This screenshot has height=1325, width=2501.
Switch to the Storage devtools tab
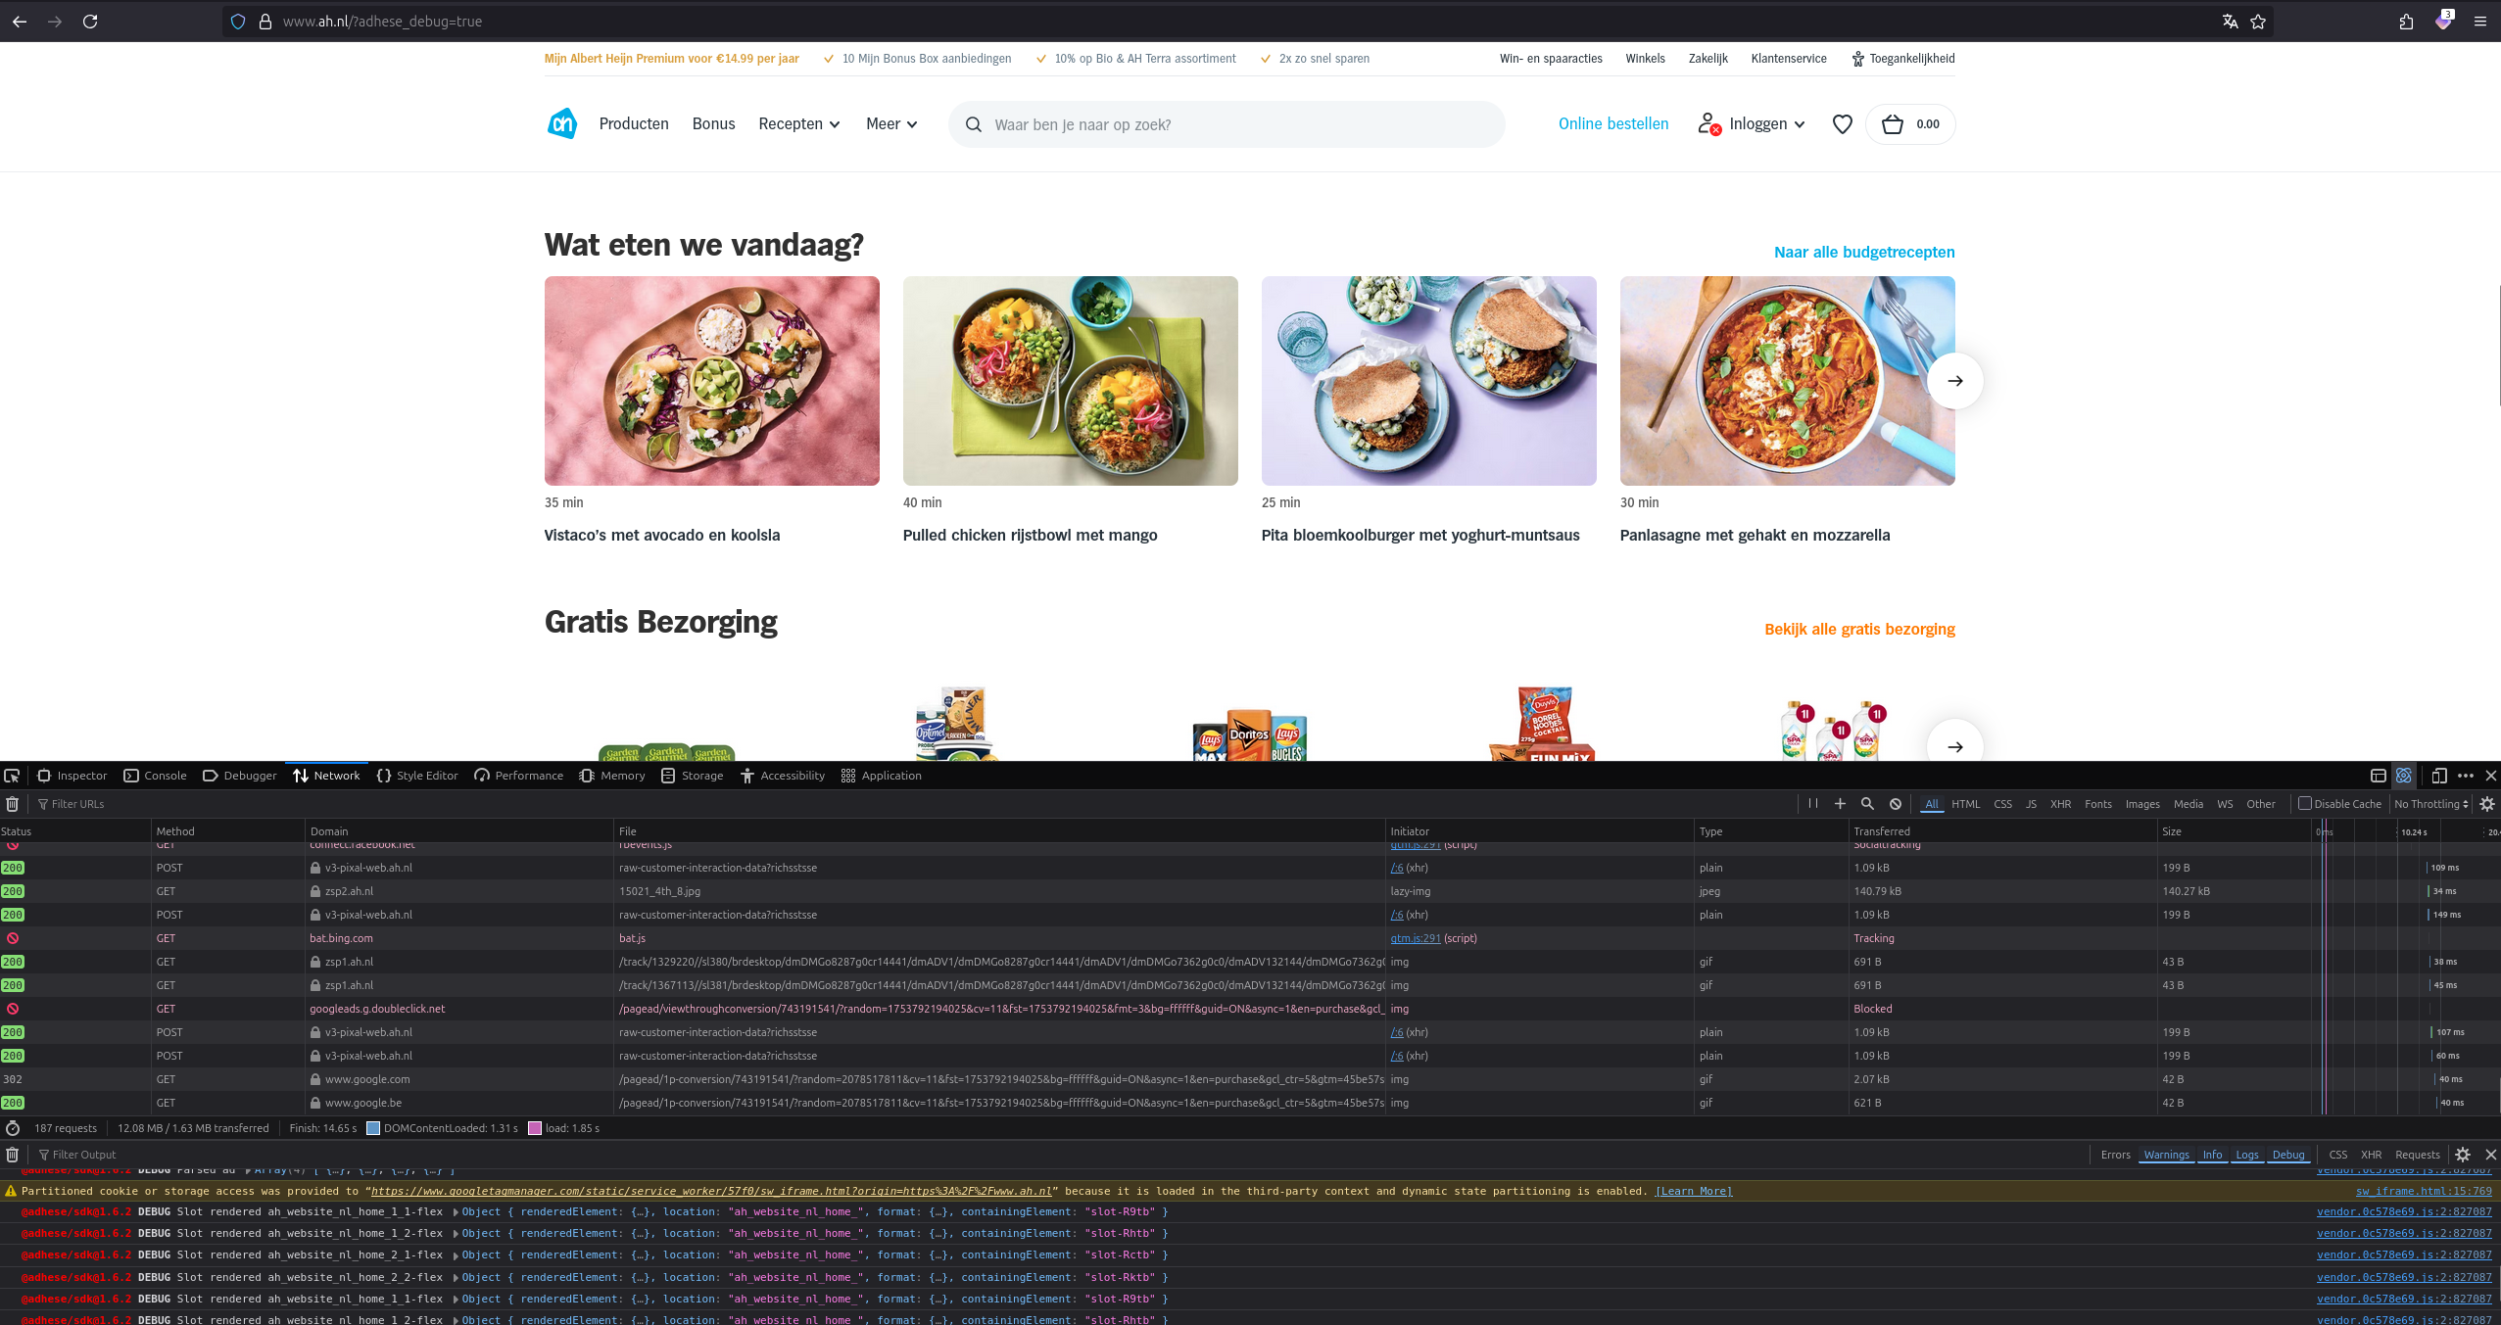(x=692, y=776)
